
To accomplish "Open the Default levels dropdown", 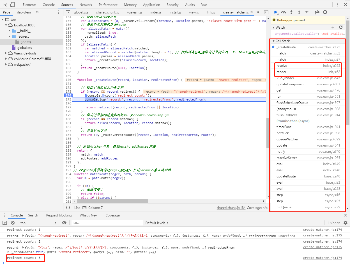I will pyautogui.click(x=156, y=223).
